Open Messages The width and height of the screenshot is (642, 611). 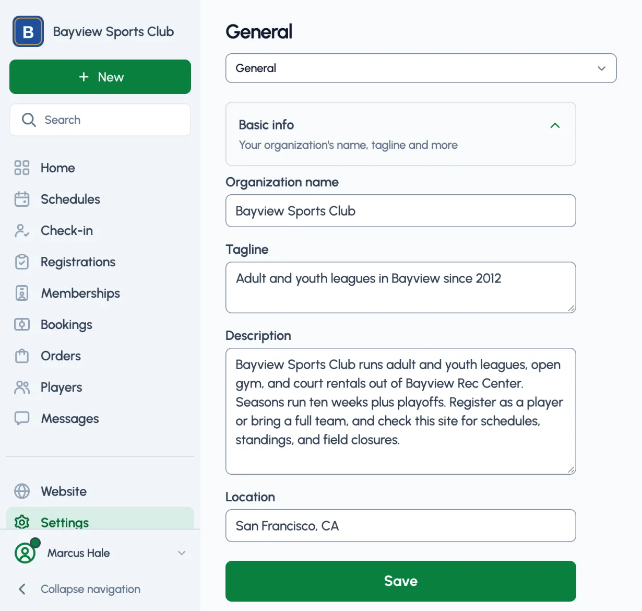coord(100,418)
